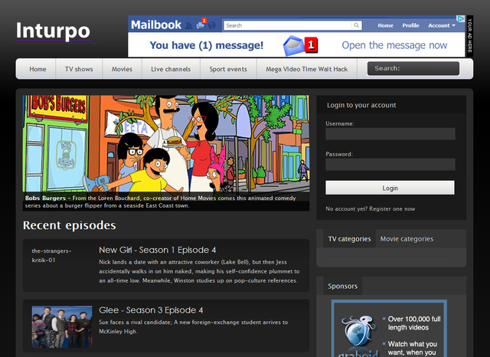Click the Mailbook globe icon
Image resolution: width=490 pixels, height=357 pixels.
[212, 25]
